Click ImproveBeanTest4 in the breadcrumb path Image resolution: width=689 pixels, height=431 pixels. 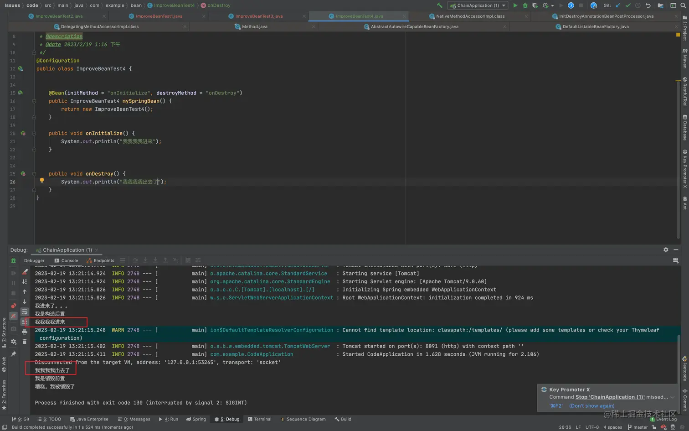pyautogui.click(x=171, y=5)
